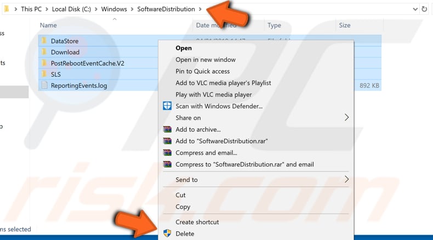
Task: Navigate to Local Disk (C:) in breadcrumb
Action: pyautogui.click(x=71, y=9)
